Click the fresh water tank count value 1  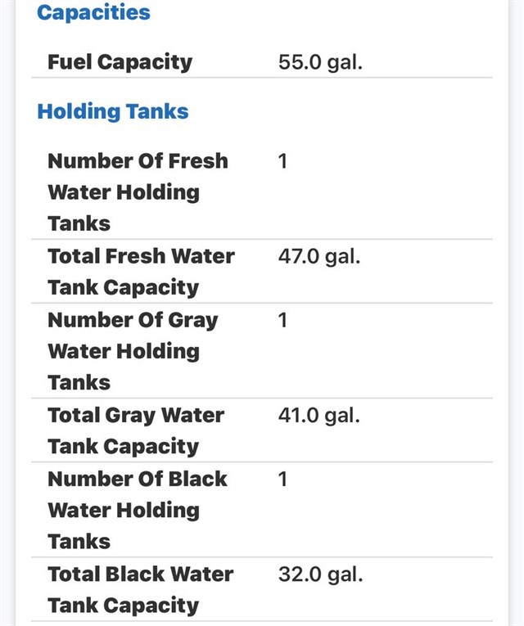click(x=282, y=161)
